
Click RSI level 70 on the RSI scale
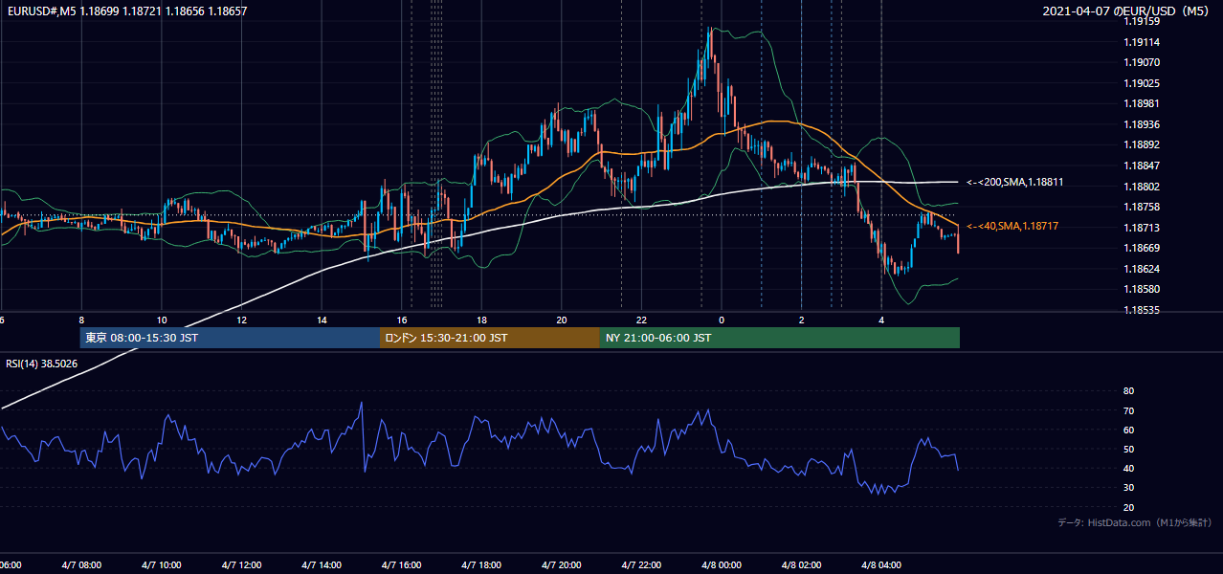coord(1128,410)
